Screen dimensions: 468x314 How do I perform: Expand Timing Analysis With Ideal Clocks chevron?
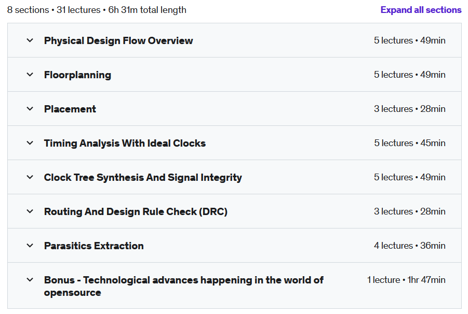pos(30,143)
